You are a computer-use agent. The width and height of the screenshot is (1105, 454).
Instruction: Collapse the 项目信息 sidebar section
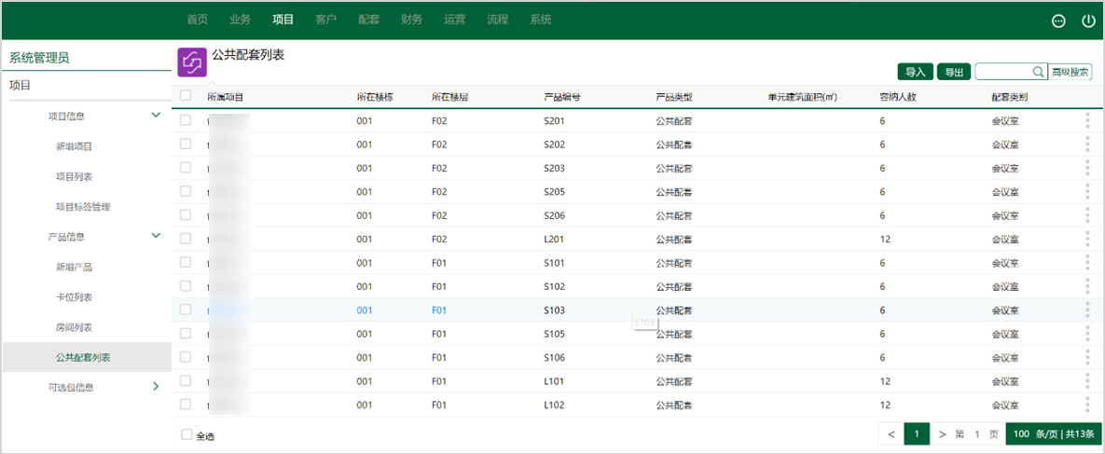(x=157, y=115)
